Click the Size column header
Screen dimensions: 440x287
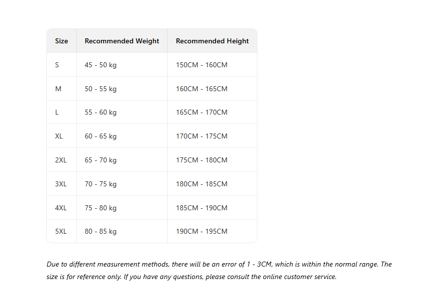(x=61, y=41)
